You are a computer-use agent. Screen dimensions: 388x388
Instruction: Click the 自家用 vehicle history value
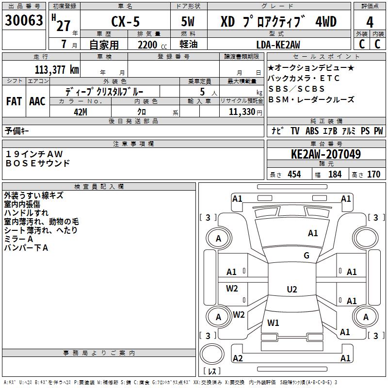coord(104,45)
